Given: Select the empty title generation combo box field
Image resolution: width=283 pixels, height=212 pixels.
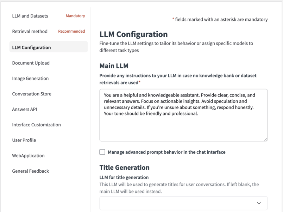Looking at the screenshot, I should click(x=176, y=203).
